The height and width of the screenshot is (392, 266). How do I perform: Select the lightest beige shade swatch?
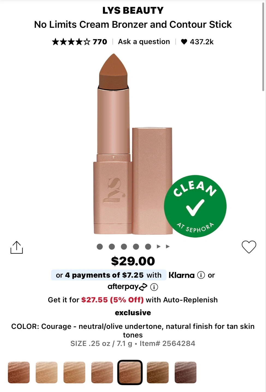click(x=47, y=372)
